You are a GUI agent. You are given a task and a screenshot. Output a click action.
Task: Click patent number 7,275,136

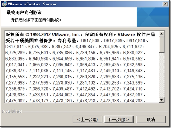coord(133,77)
